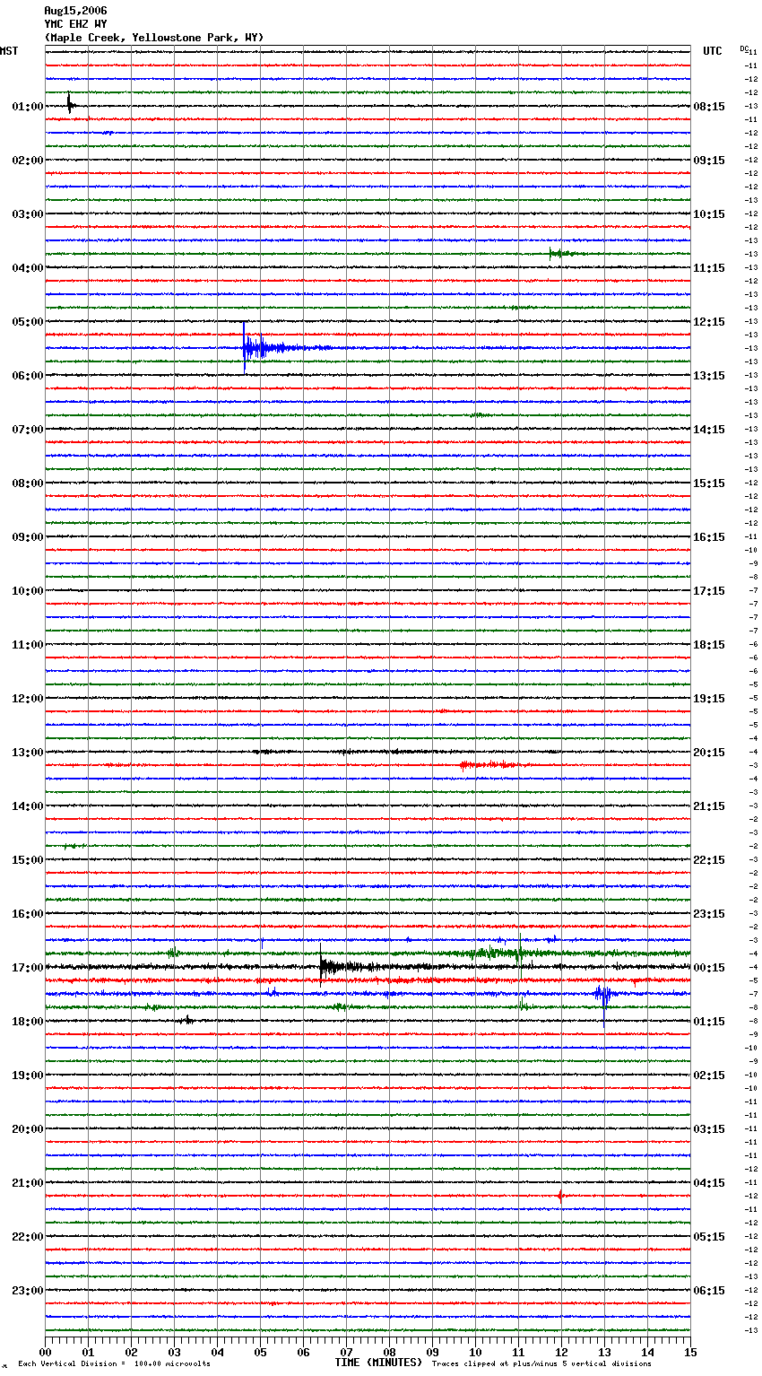Click the DC offset column header
Viewport: 762px width, 1376px height.
tap(744, 48)
